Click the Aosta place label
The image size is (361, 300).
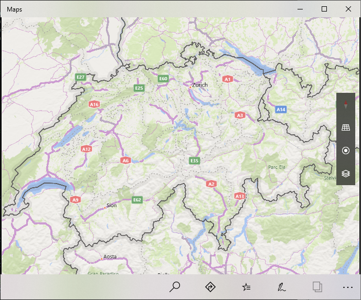point(110,257)
